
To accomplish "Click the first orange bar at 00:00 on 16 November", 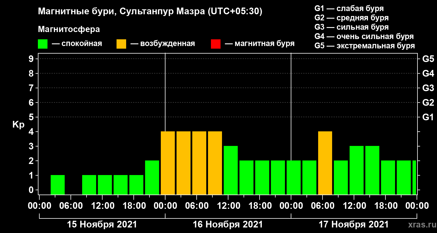I will (168, 163).
